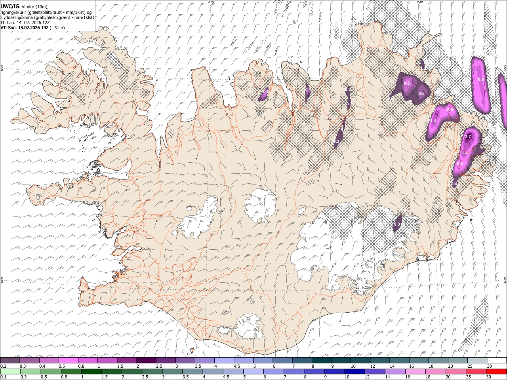Click the initial time 'IT: Lau. 14. 02. 2026 12Z'
This screenshot has width=507, height=380.
tap(25, 23)
